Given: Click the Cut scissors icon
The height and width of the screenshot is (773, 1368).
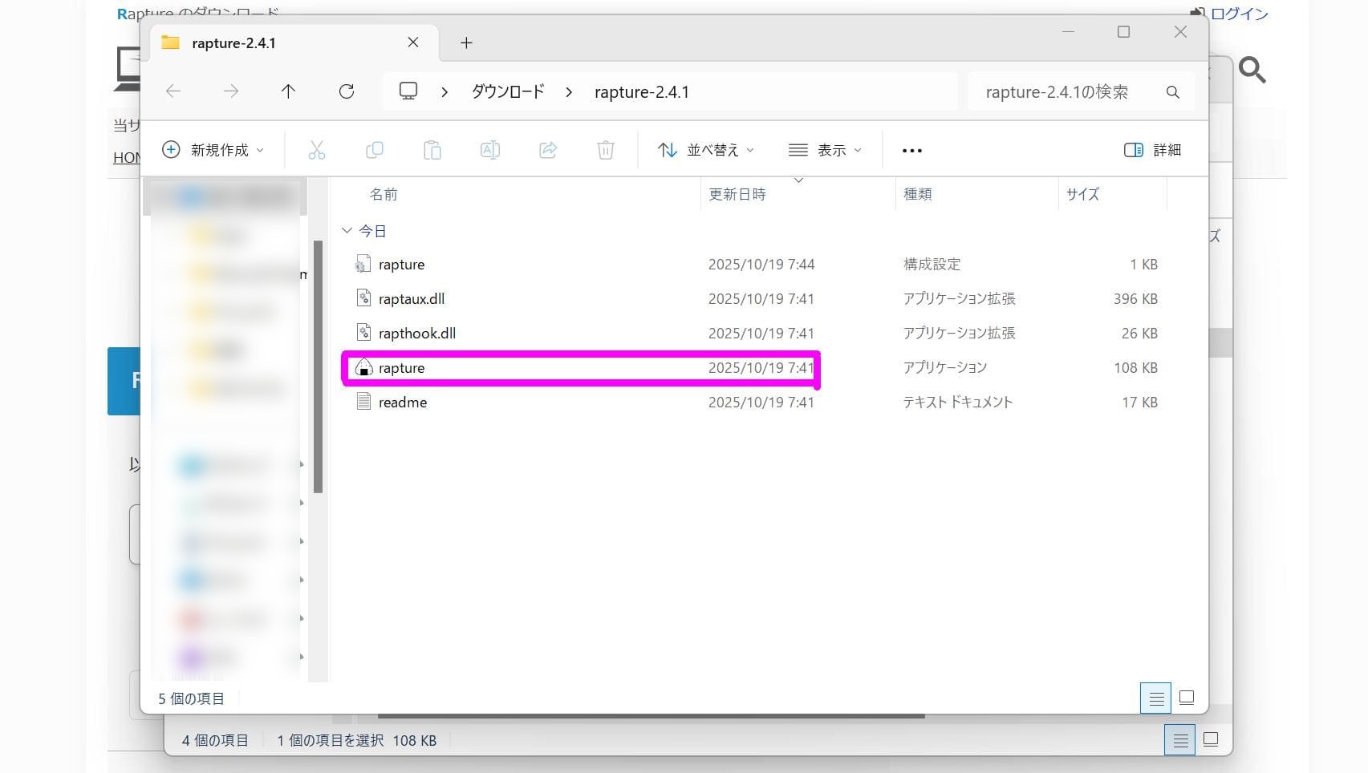Looking at the screenshot, I should click(317, 150).
